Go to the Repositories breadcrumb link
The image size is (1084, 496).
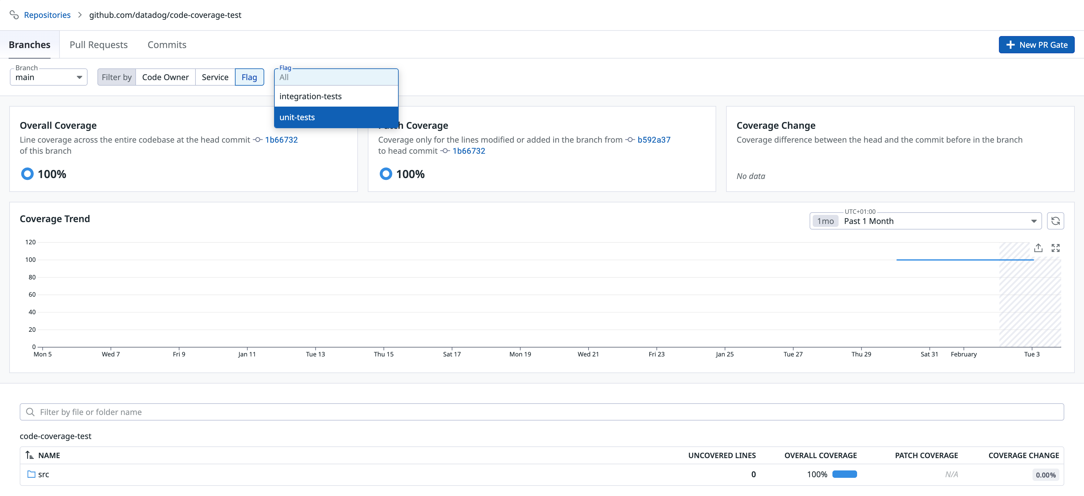pos(47,15)
